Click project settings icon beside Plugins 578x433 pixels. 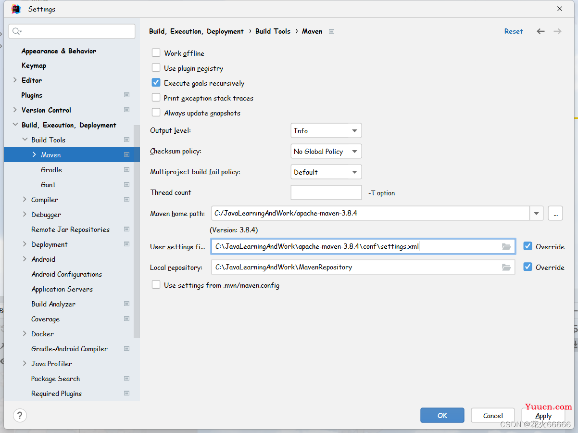pos(126,95)
